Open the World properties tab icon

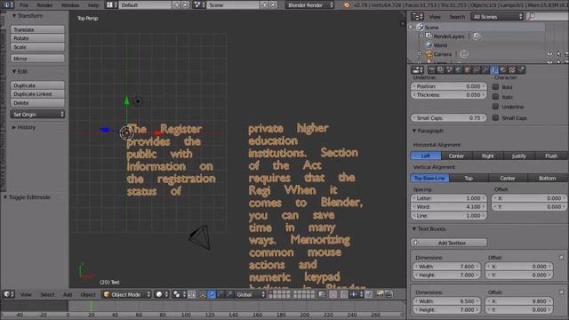click(459, 69)
